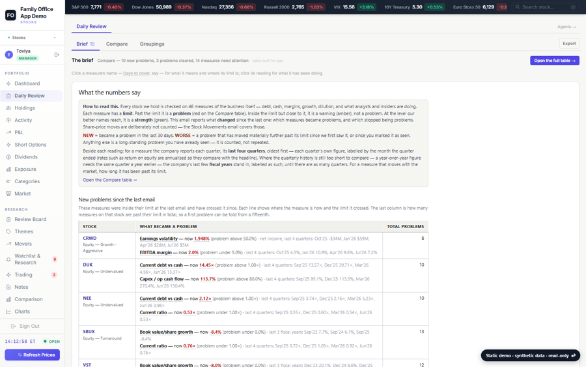Click the FO app logo icon
This screenshot has height=367, width=586.
pos(10,16)
